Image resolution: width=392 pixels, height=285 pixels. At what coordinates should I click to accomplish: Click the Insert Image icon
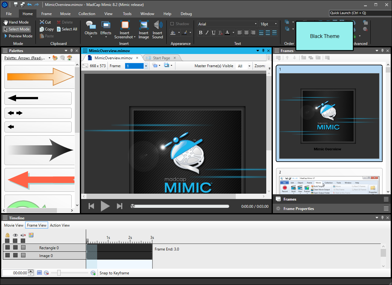(x=144, y=30)
